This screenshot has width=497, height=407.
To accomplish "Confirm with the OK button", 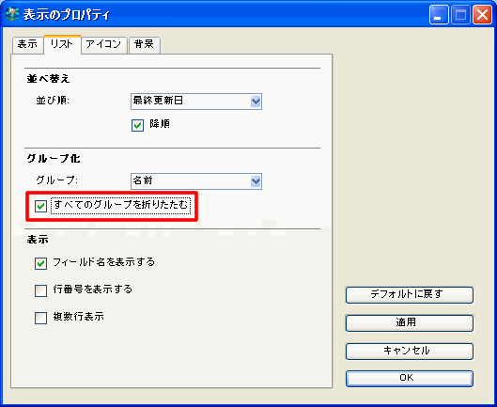I will click(410, 379).
